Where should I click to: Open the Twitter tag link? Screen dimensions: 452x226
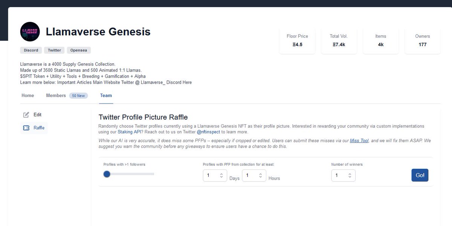click(x=54, y=50)
